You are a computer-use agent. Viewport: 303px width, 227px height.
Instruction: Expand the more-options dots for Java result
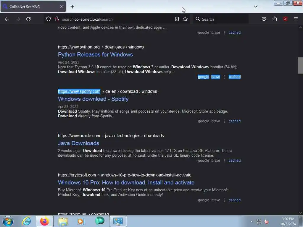(x=224, y=160)
